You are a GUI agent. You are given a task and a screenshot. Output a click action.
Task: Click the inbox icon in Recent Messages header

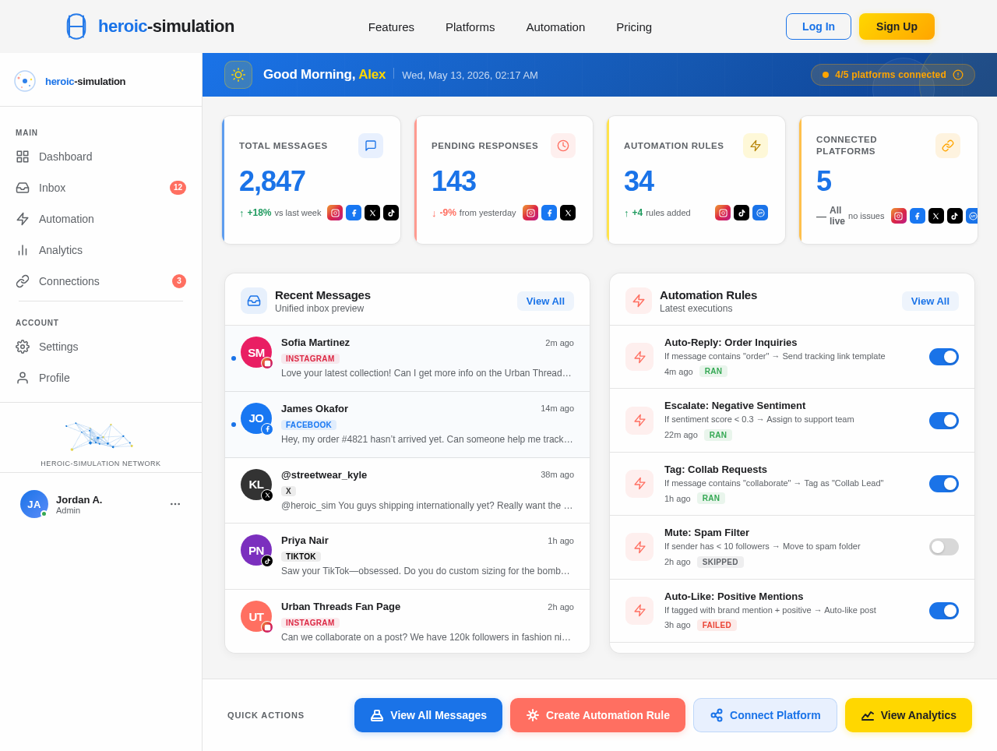(254, 301)
